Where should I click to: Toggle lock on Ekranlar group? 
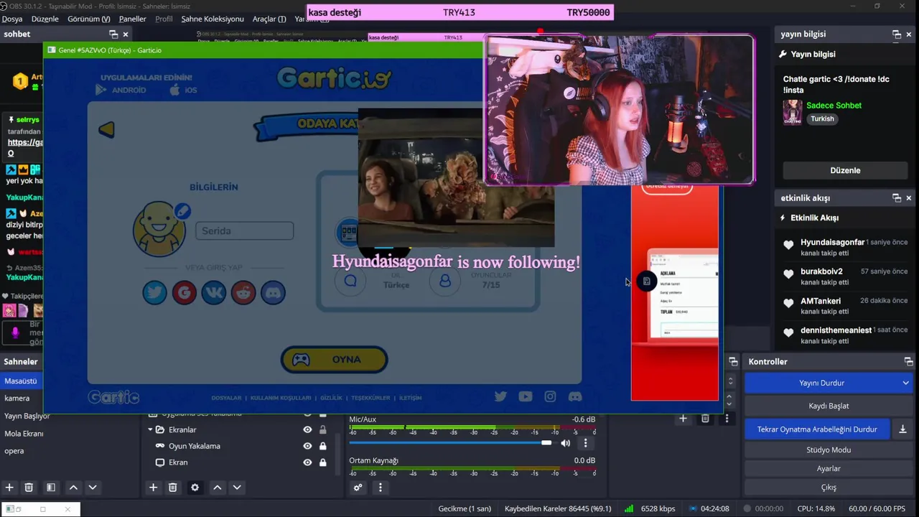click(322, 429)
